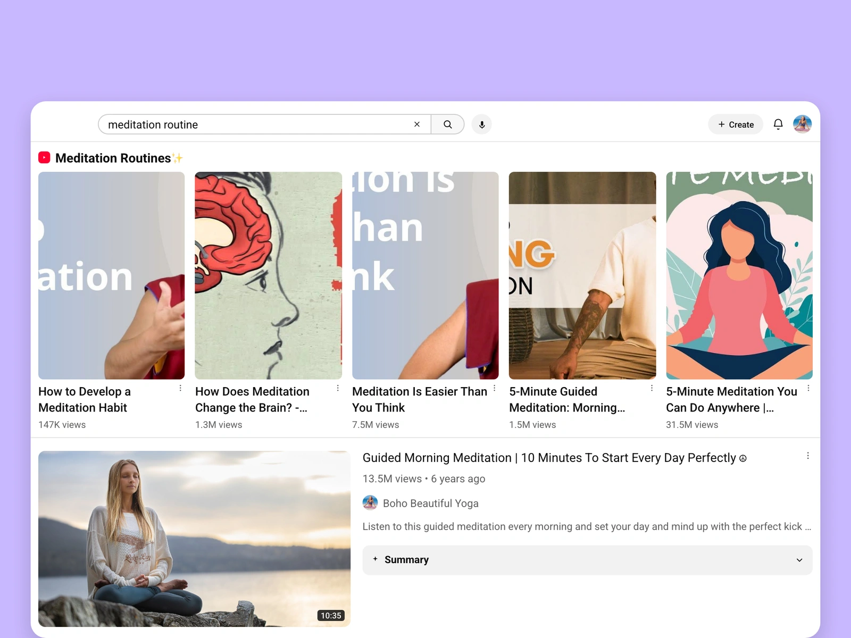Click the Boho Beautiful Yoga channel avatar

tap(370, 502)
